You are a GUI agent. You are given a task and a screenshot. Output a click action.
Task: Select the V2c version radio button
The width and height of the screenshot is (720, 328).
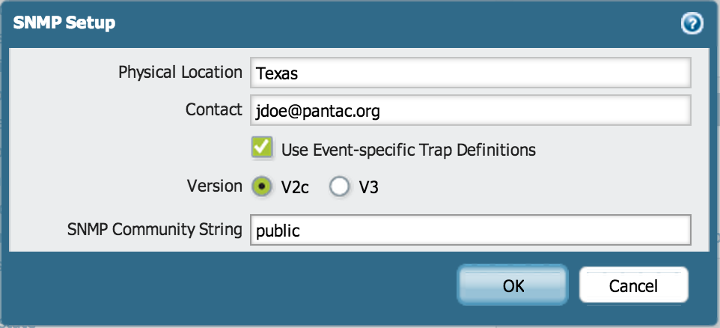point(263,186)
